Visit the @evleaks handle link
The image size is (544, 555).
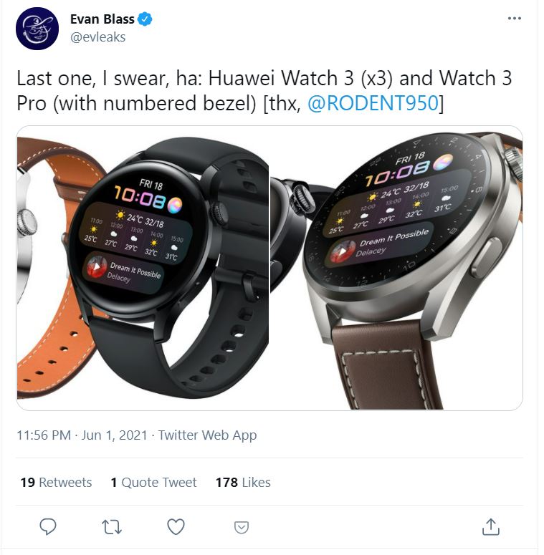(97, 37)
